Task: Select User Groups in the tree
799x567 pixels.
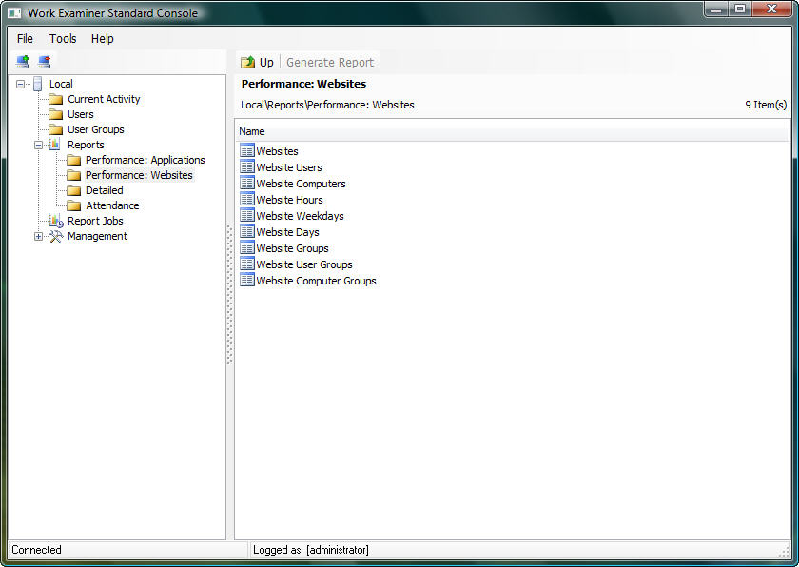Action: [96, 129]
